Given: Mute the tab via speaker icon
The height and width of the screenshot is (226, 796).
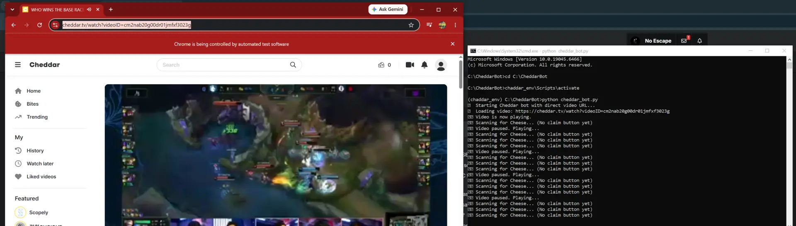Looking at the screenshot, I should click(x=89, y=10).
